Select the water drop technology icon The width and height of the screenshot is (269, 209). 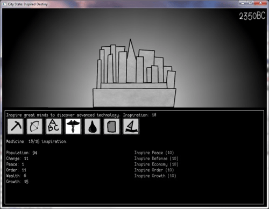92,126
